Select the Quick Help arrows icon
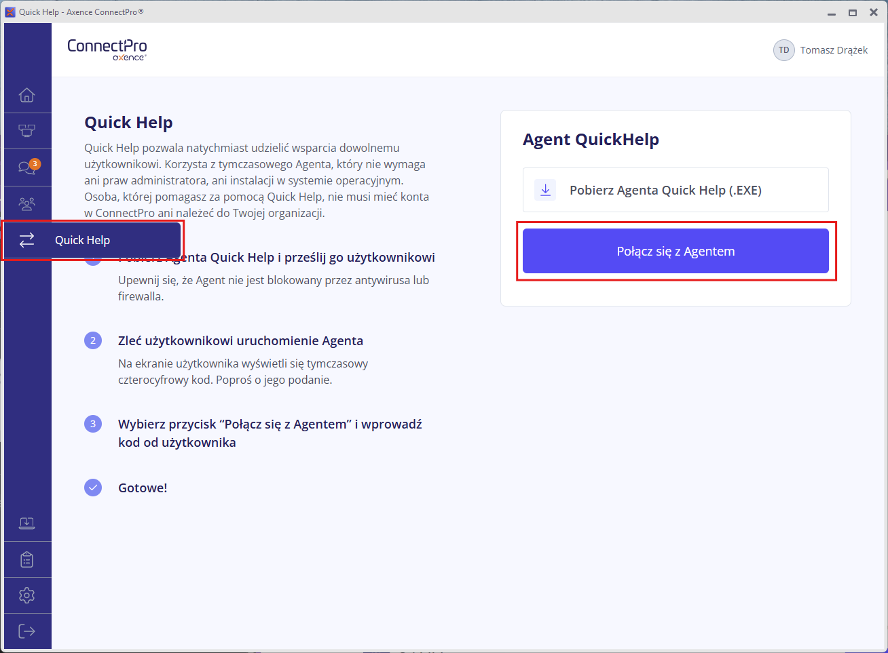 (26, 240)
